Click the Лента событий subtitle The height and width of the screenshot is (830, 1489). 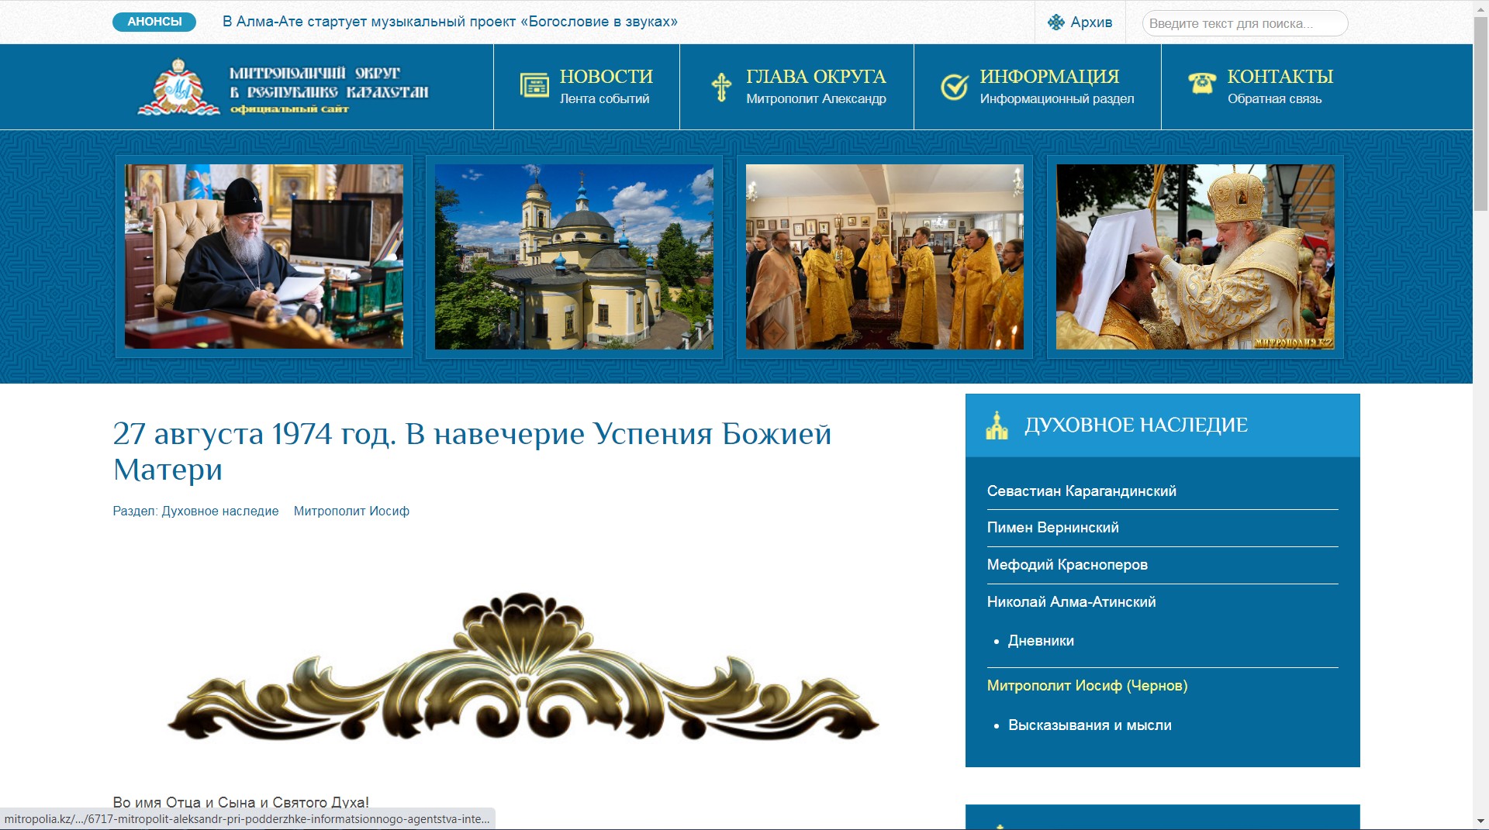(604, 99)
